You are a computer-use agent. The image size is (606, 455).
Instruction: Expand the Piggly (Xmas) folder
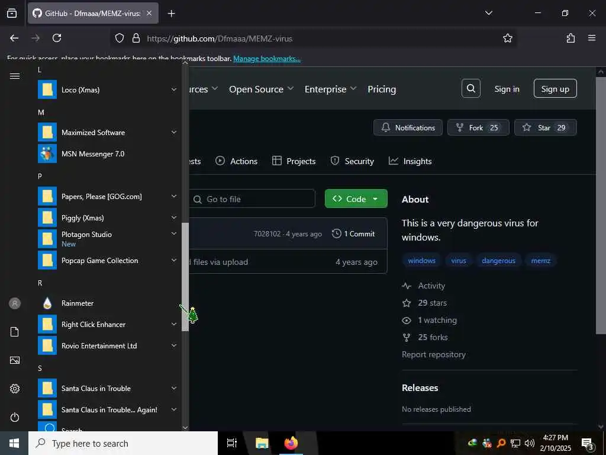pyautogui.click(x=174, y=217)
